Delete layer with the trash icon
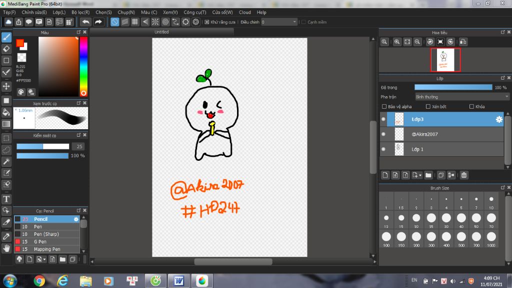The image size is (512, 288). (464, 175)
